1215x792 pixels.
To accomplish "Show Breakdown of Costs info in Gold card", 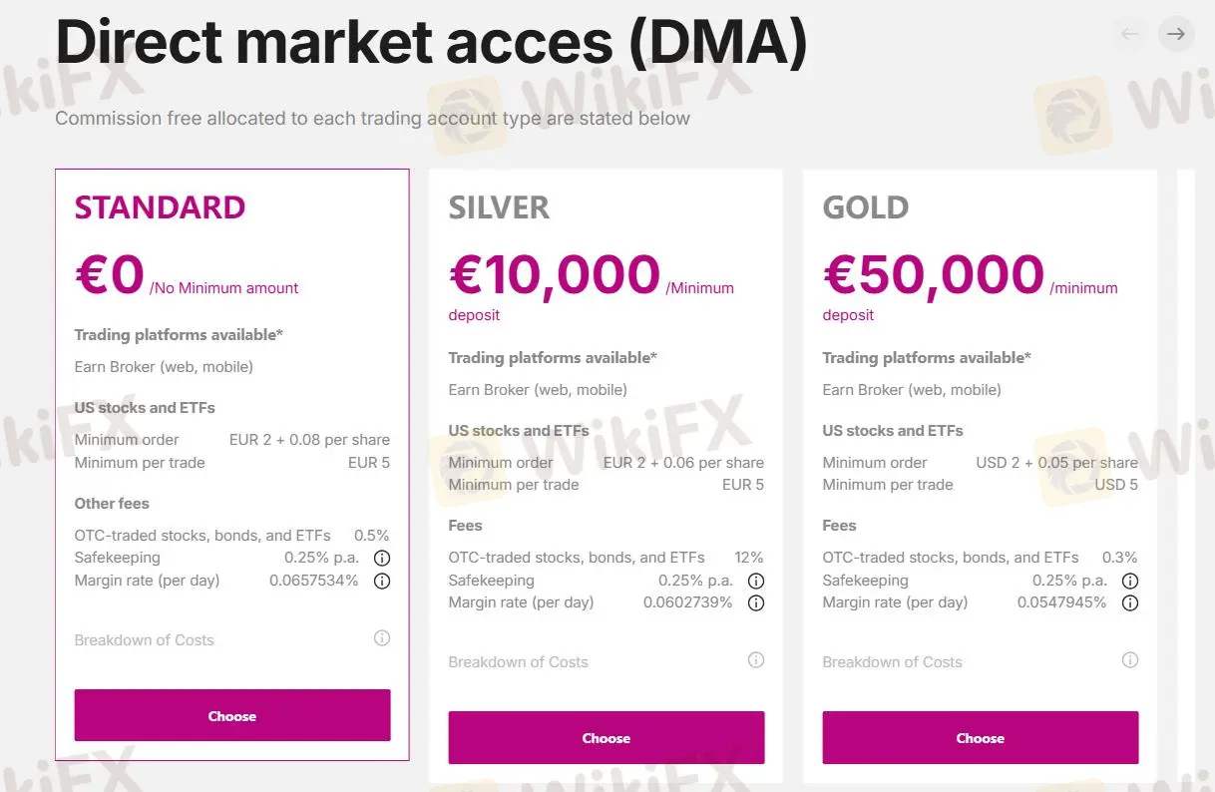I will (1130, 660).
